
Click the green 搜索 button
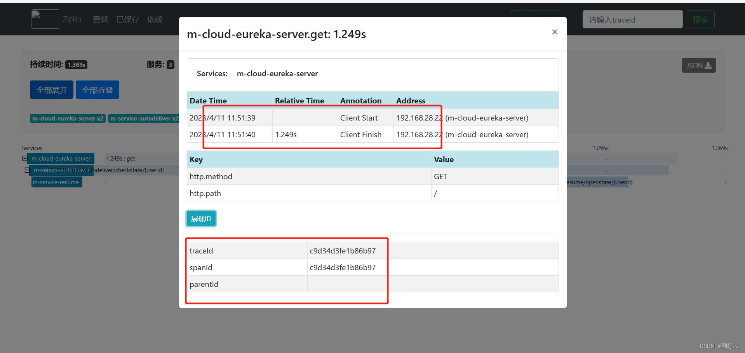pyautogui.click(x=700, y=19)
